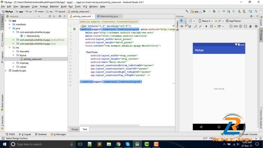Expand the manifests folder
This screenshot has width=263, height=148.
pyautogui.click(x=10, y=24)
